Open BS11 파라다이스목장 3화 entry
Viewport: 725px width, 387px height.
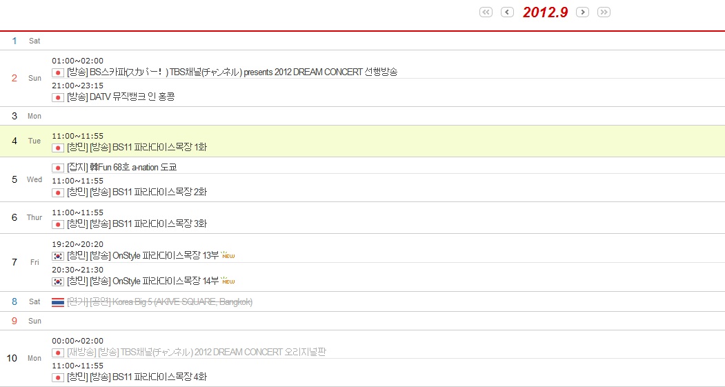[137, 224]
